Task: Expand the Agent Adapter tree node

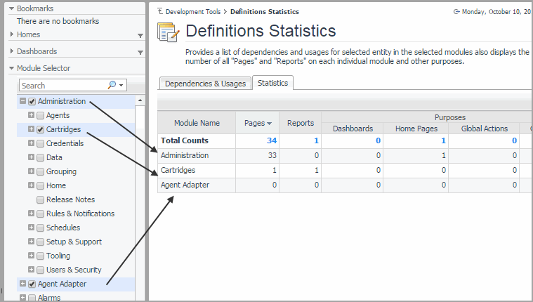Action: [x=23, y=284]
